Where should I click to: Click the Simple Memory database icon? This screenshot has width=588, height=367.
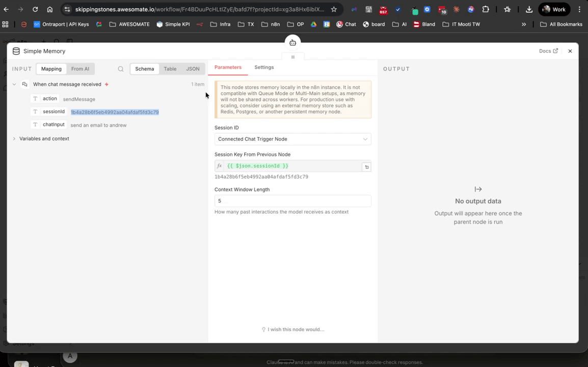[16, 51]
